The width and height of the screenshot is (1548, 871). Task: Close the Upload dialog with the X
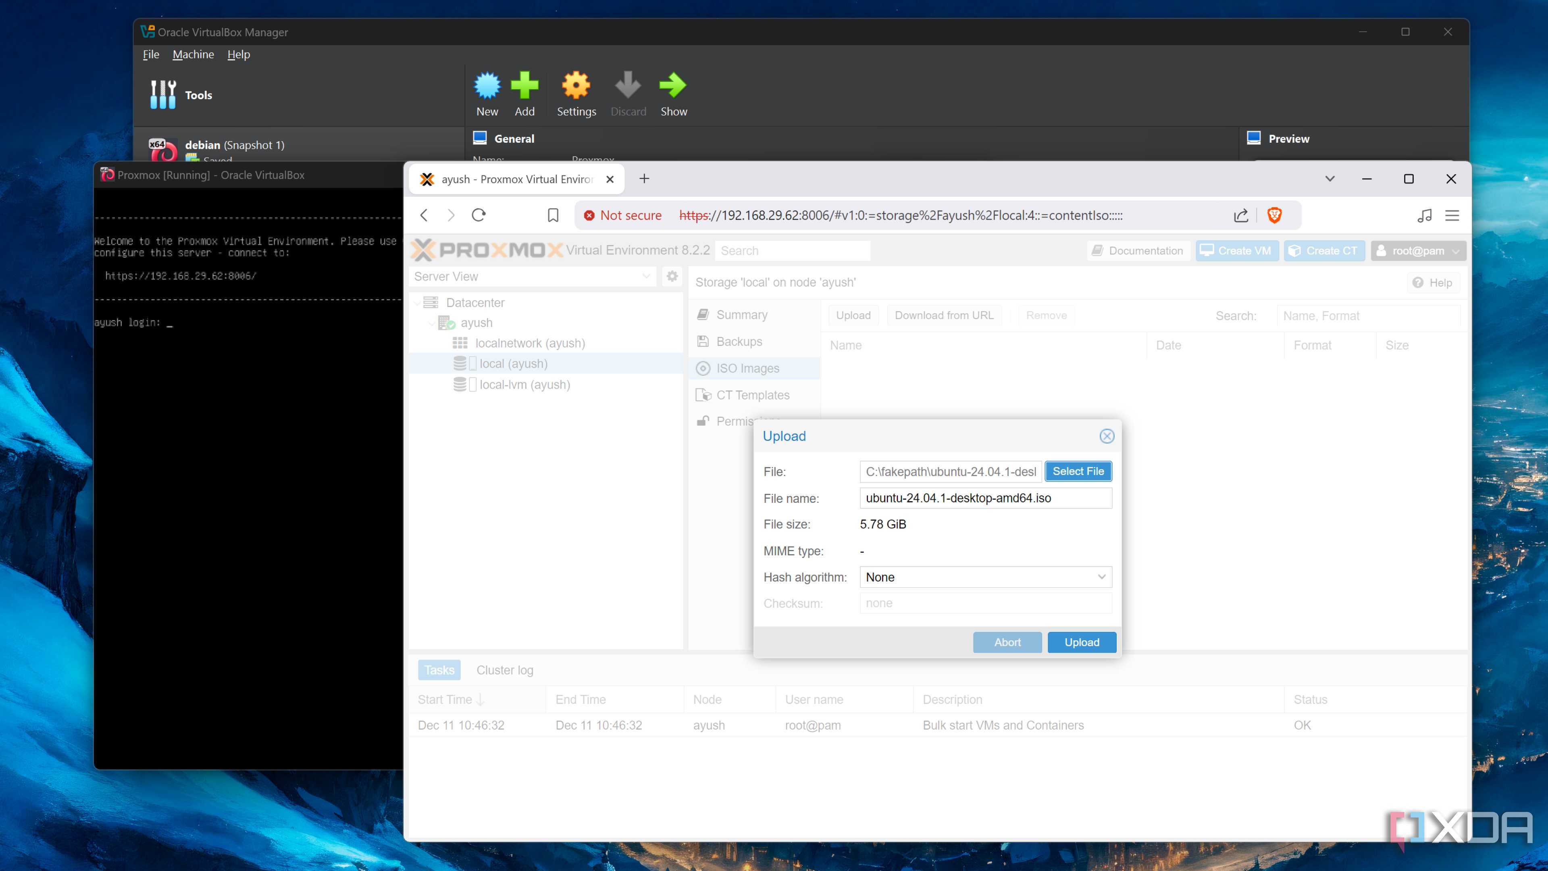1106,436
